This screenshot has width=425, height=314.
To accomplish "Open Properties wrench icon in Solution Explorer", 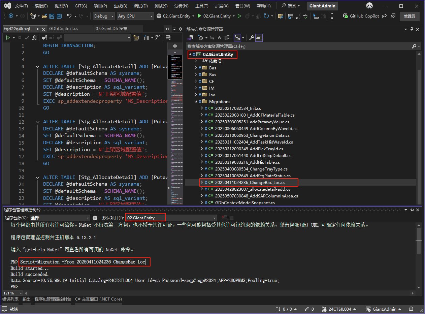I will pos(251,38).
